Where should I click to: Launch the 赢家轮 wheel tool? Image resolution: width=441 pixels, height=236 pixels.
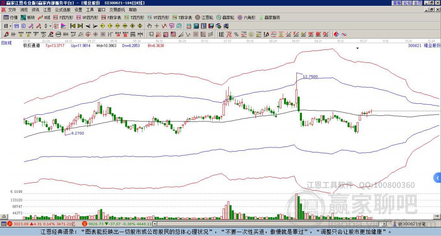tap(225, 17)
